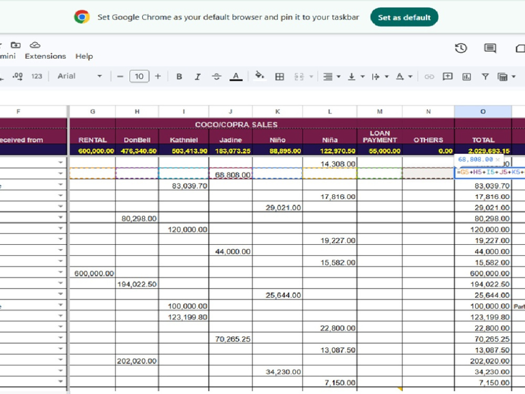
Task: Click the Bold formatting icon
Action: [x=179, y=76]
